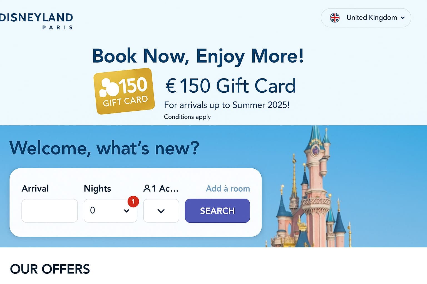Click the gold 150 Gift Card image
This screenshot has height=284, width=427.
pos(124,91)
